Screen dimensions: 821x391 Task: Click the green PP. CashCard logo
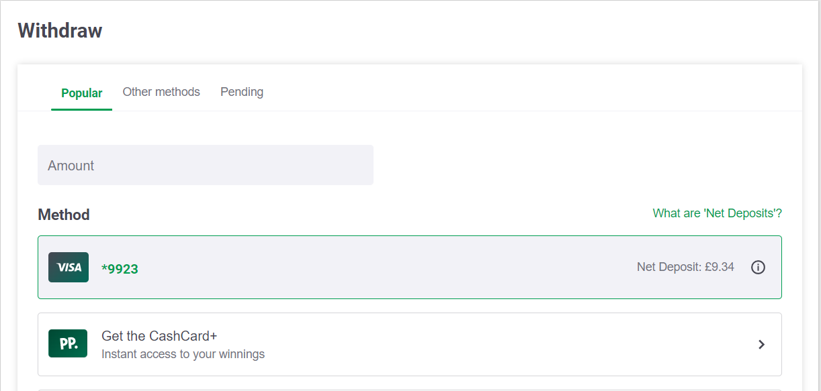pos(68,343)
